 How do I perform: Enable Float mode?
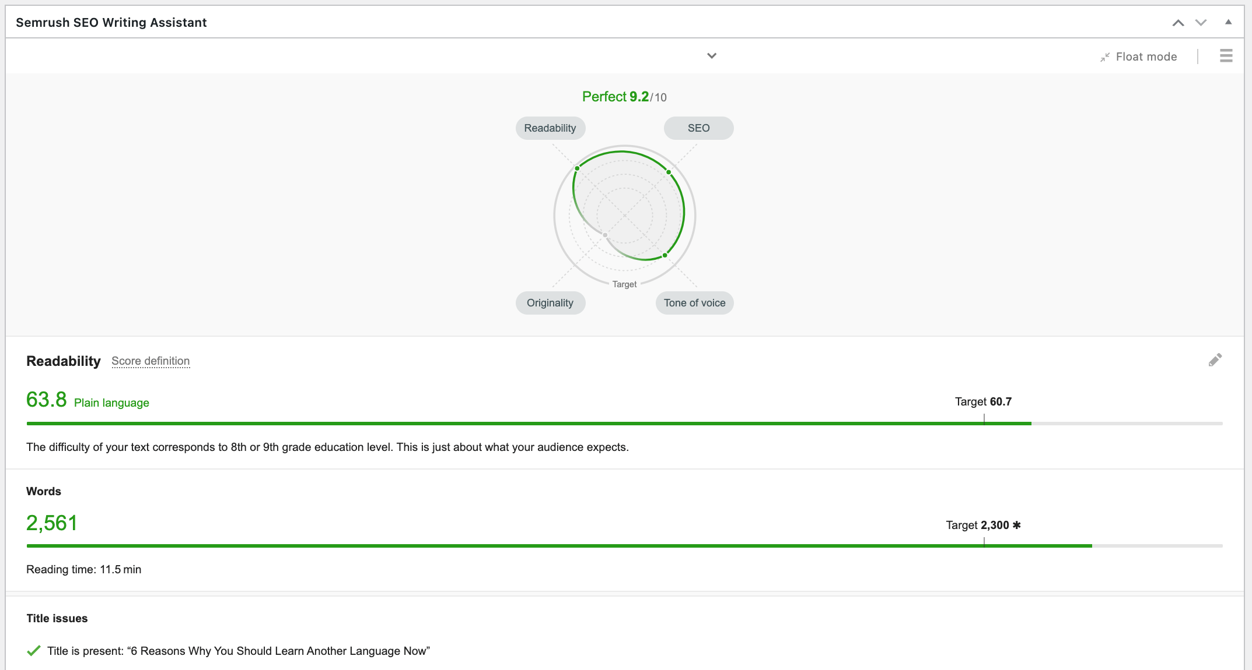1146,57
